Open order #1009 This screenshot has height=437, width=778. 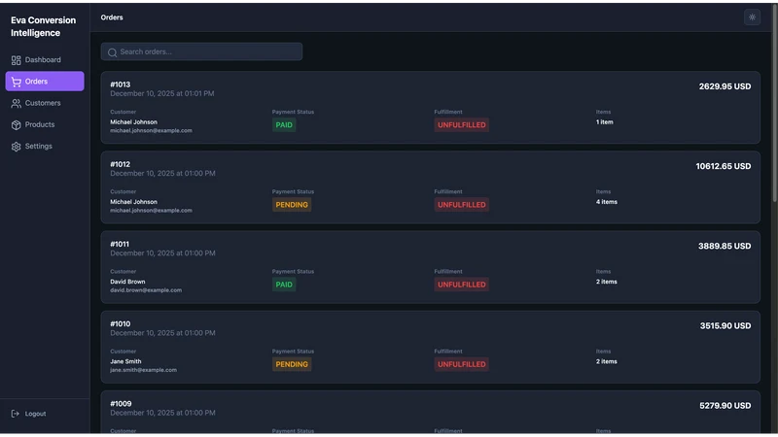coord(430,412)
